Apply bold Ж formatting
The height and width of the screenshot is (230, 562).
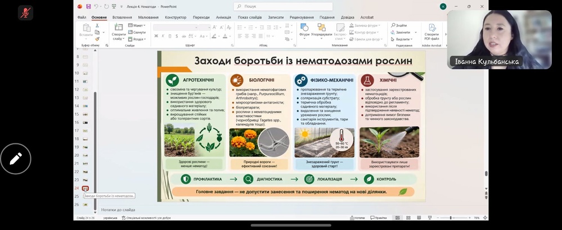point(156,36)
